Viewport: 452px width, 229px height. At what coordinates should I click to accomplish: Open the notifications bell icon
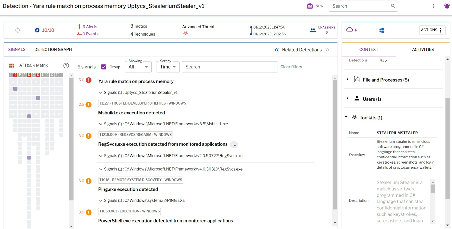447,6
